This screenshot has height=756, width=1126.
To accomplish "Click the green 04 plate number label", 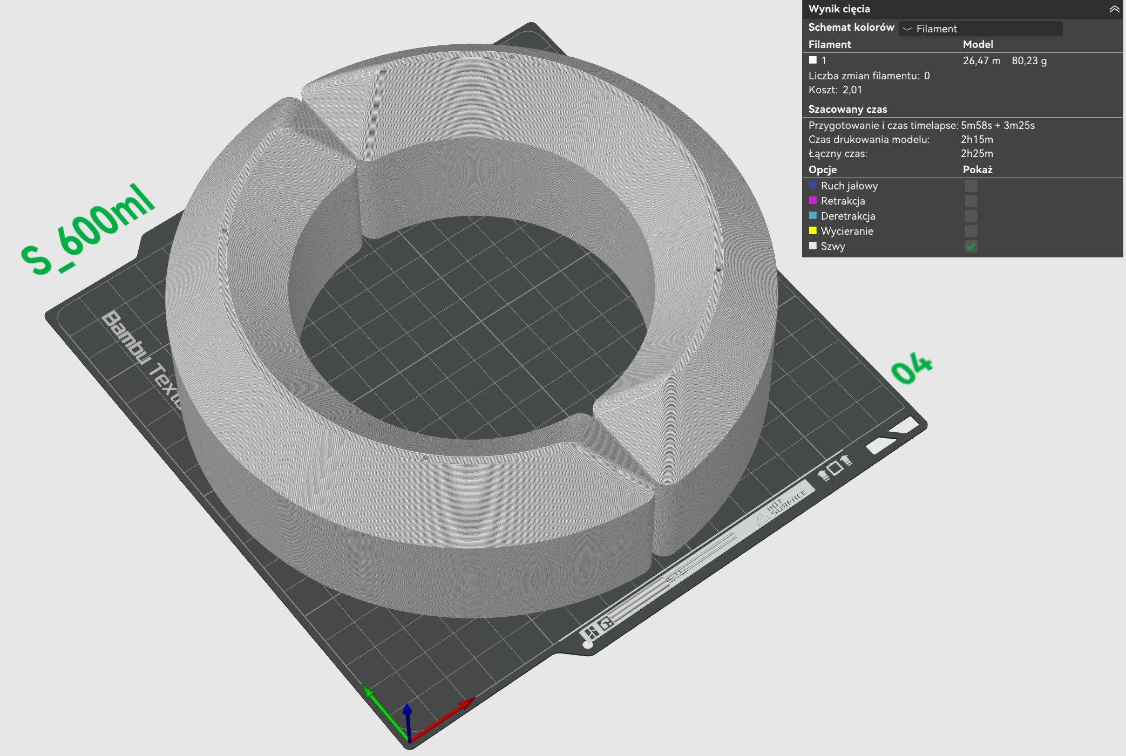I will 912,368.
